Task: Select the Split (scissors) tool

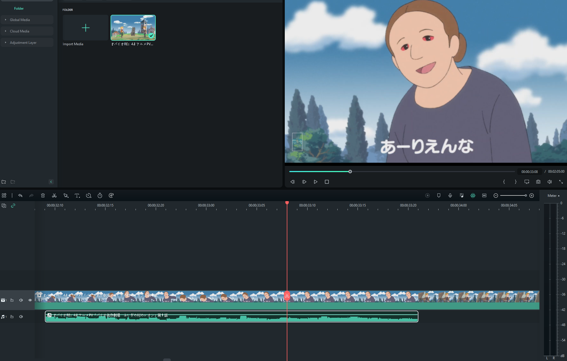Action: tap(54, 195)
